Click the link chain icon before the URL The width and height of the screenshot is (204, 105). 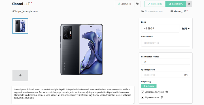pyautogui.click(x=13, y=11)
